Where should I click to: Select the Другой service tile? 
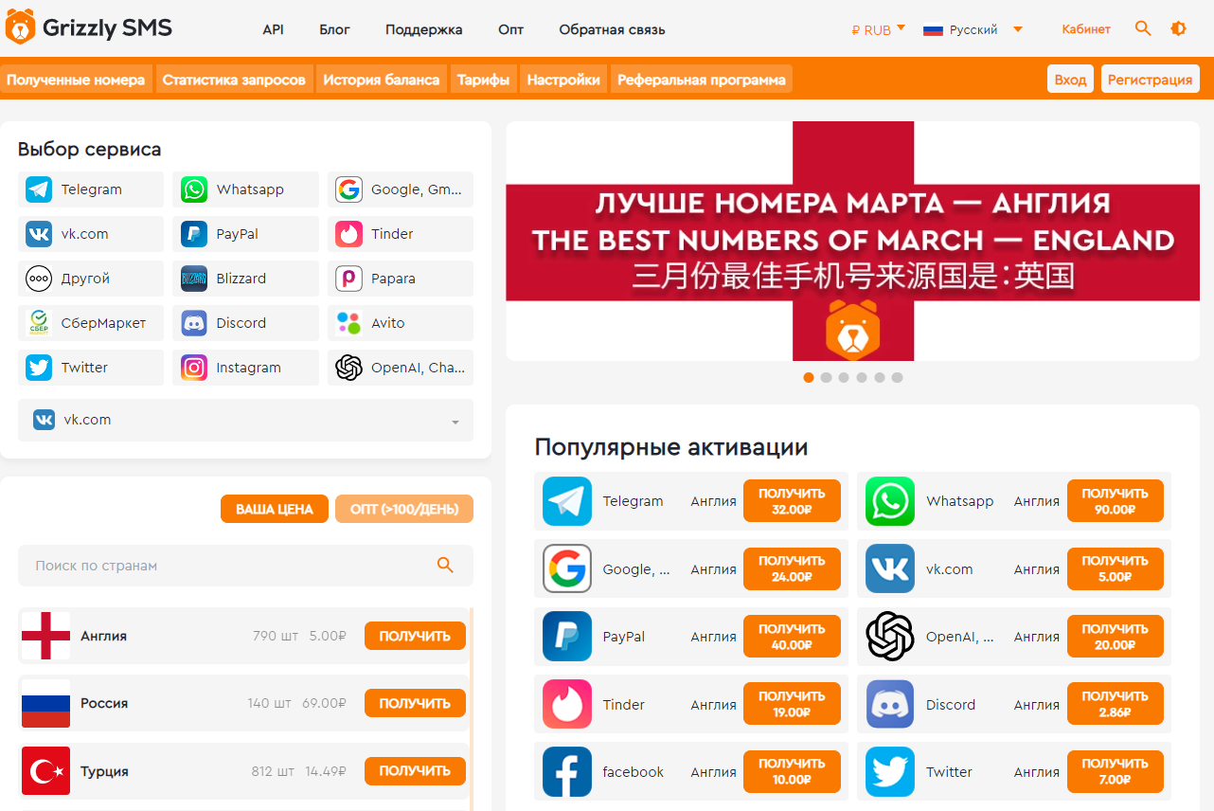pos(91,279)
